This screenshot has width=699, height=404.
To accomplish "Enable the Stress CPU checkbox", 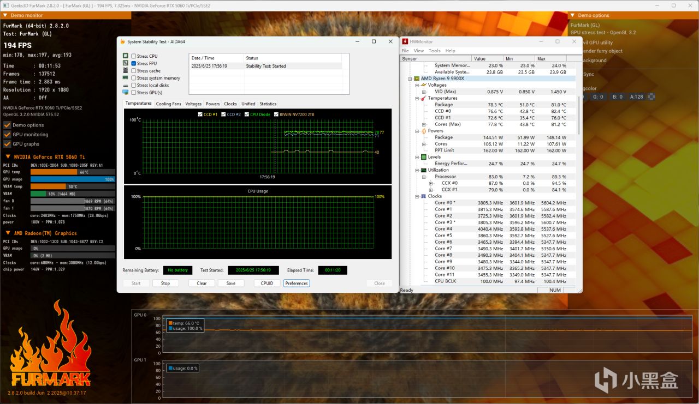I will pyautogui.click(x=134, y=56).
